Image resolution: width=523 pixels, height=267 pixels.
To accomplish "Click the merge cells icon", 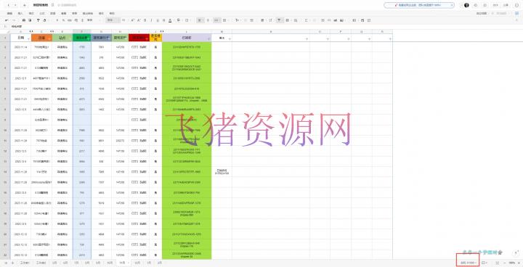I will [x=224, y=20].
